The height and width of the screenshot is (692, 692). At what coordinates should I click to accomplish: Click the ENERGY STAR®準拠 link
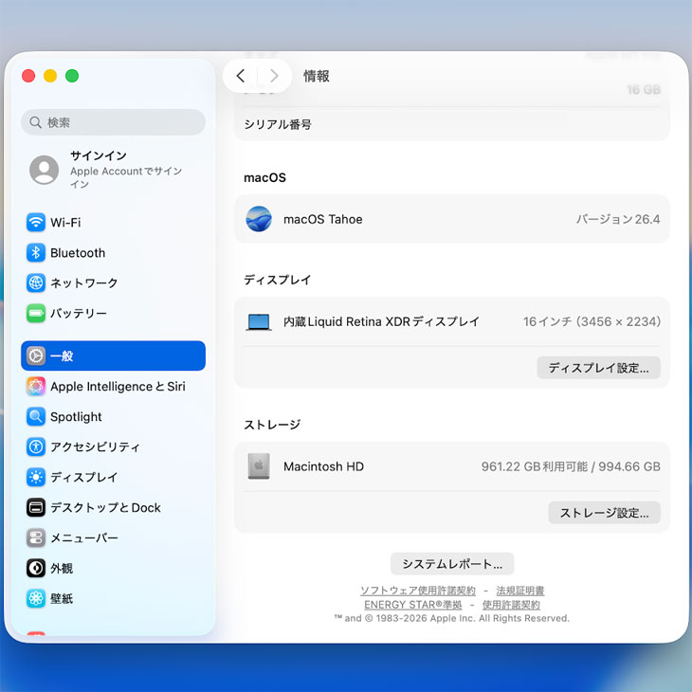(413, 605)
